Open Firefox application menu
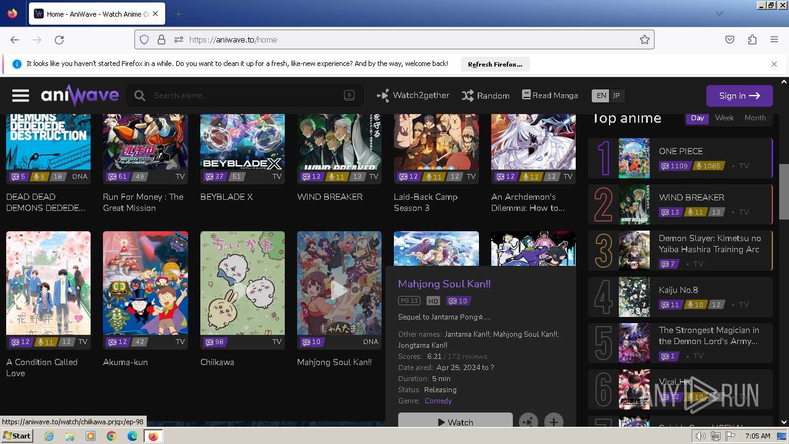The height and width of the screenshot is (444, 789). [774, 39]
